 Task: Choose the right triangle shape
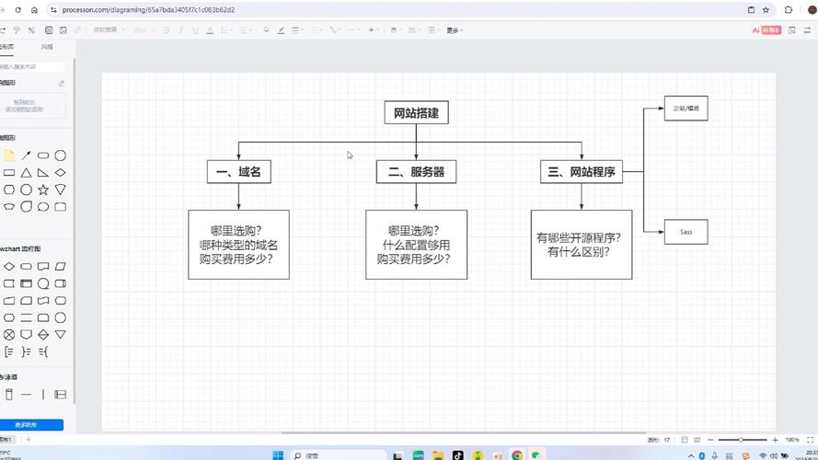point(43,173)
